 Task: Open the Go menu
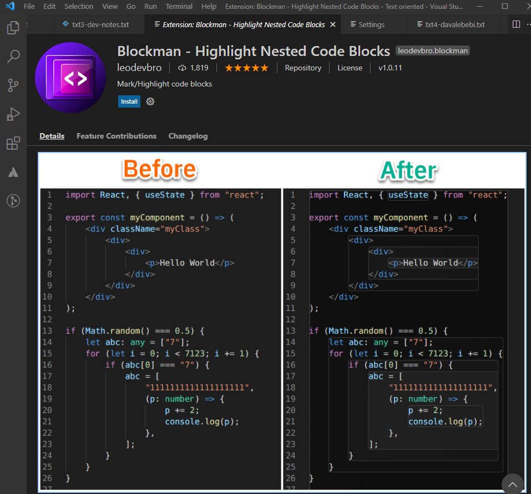131,6
